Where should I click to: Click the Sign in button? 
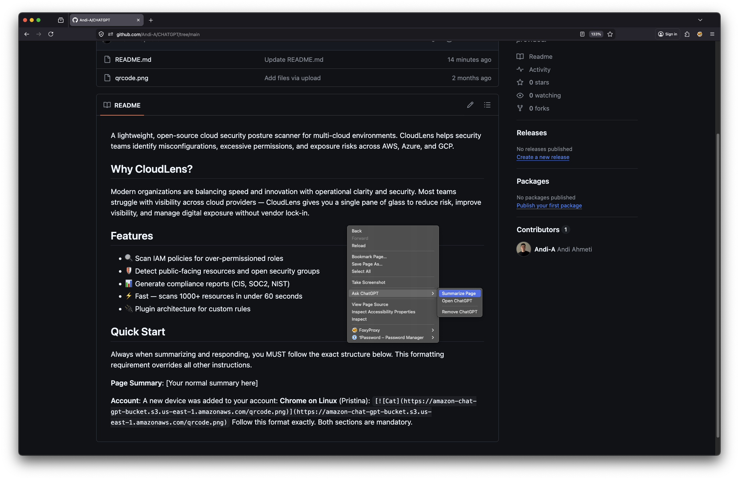(x=668, y=34)
